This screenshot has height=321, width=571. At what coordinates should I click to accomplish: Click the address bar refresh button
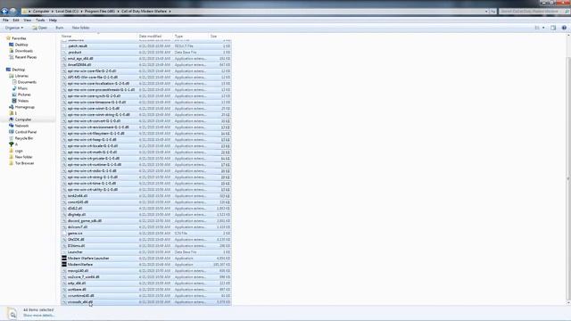point(493,12)
